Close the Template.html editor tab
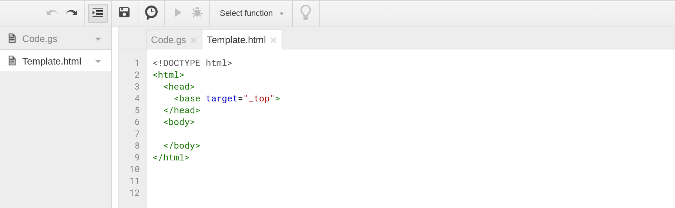Image resolution: width=675 pixels, height=208 pixels. click(273, 40)
